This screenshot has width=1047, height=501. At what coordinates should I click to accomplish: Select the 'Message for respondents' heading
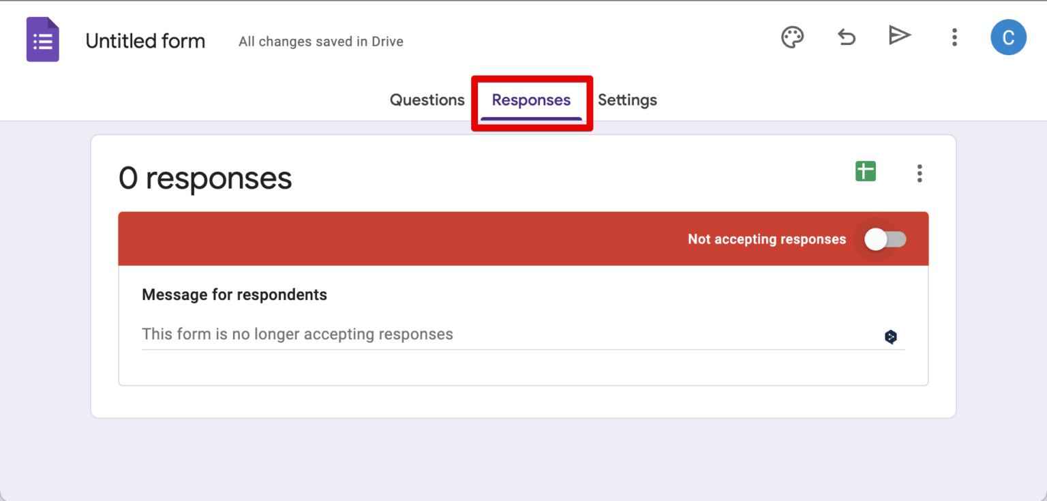coord(234,294)
